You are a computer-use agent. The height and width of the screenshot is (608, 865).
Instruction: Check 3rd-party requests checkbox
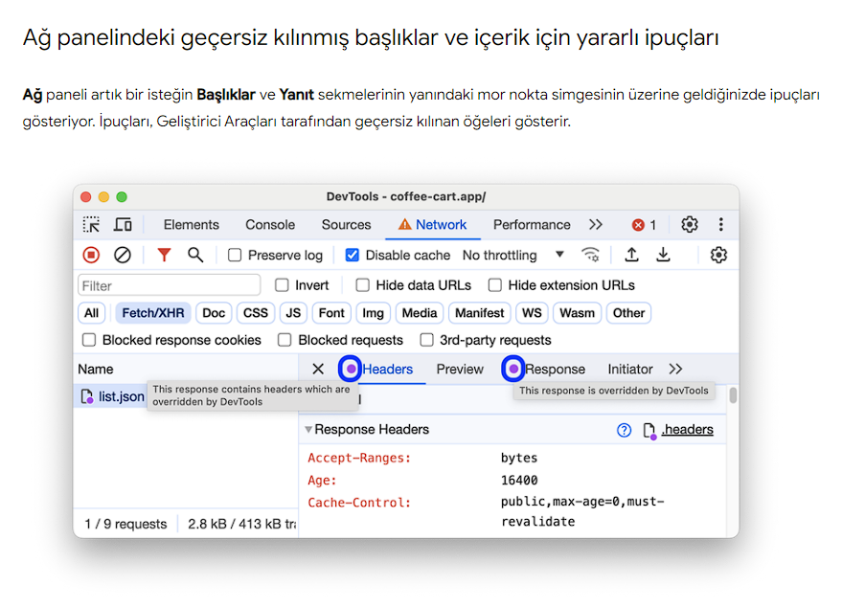pos(426,340)
